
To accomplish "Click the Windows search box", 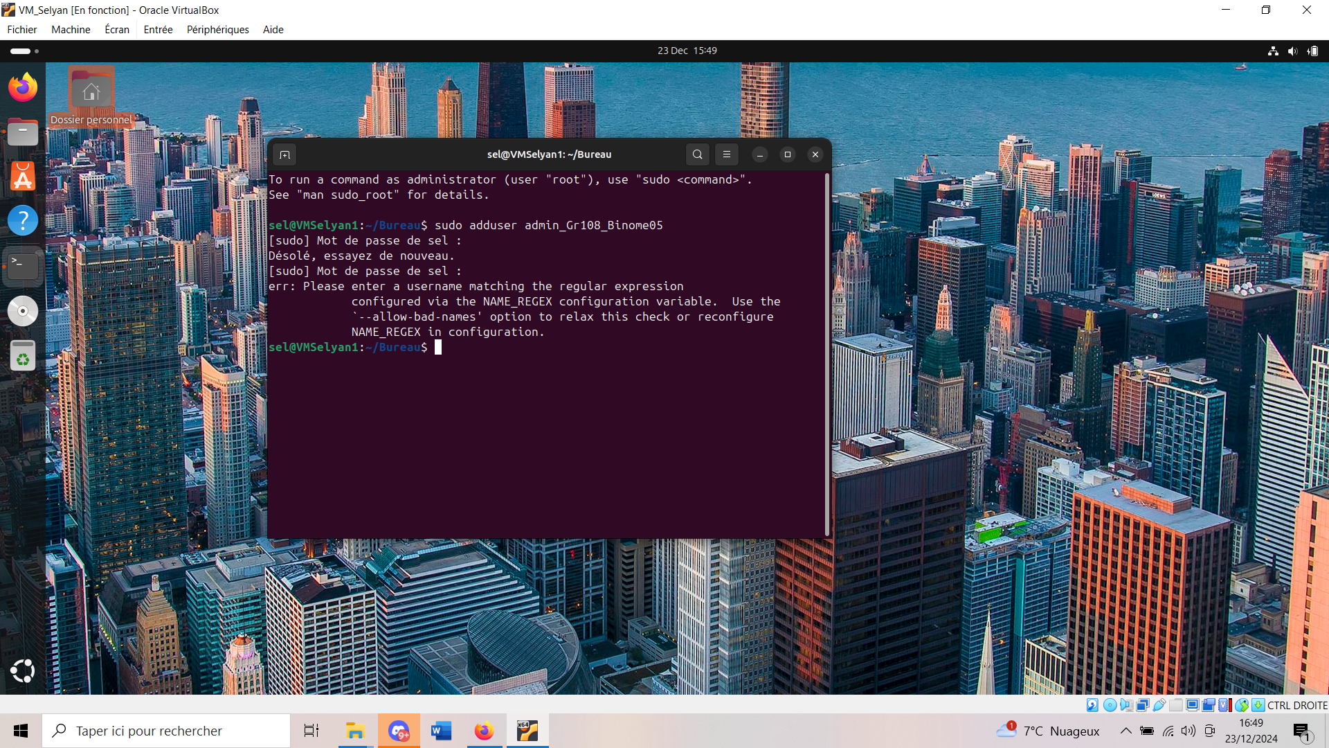I will (166, 731).
